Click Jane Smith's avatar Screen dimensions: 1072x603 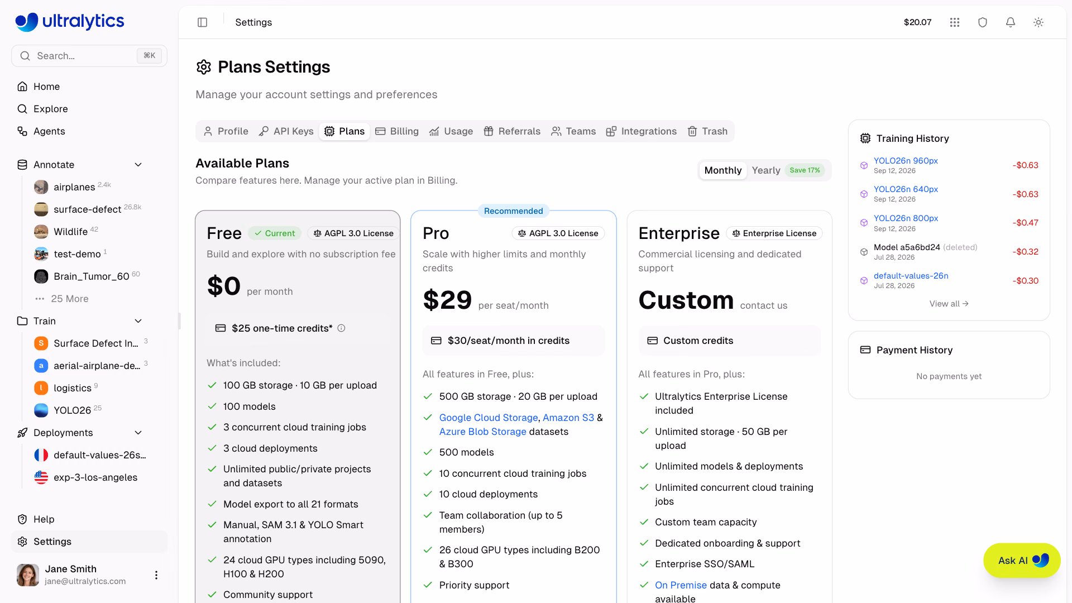(28, 575)
